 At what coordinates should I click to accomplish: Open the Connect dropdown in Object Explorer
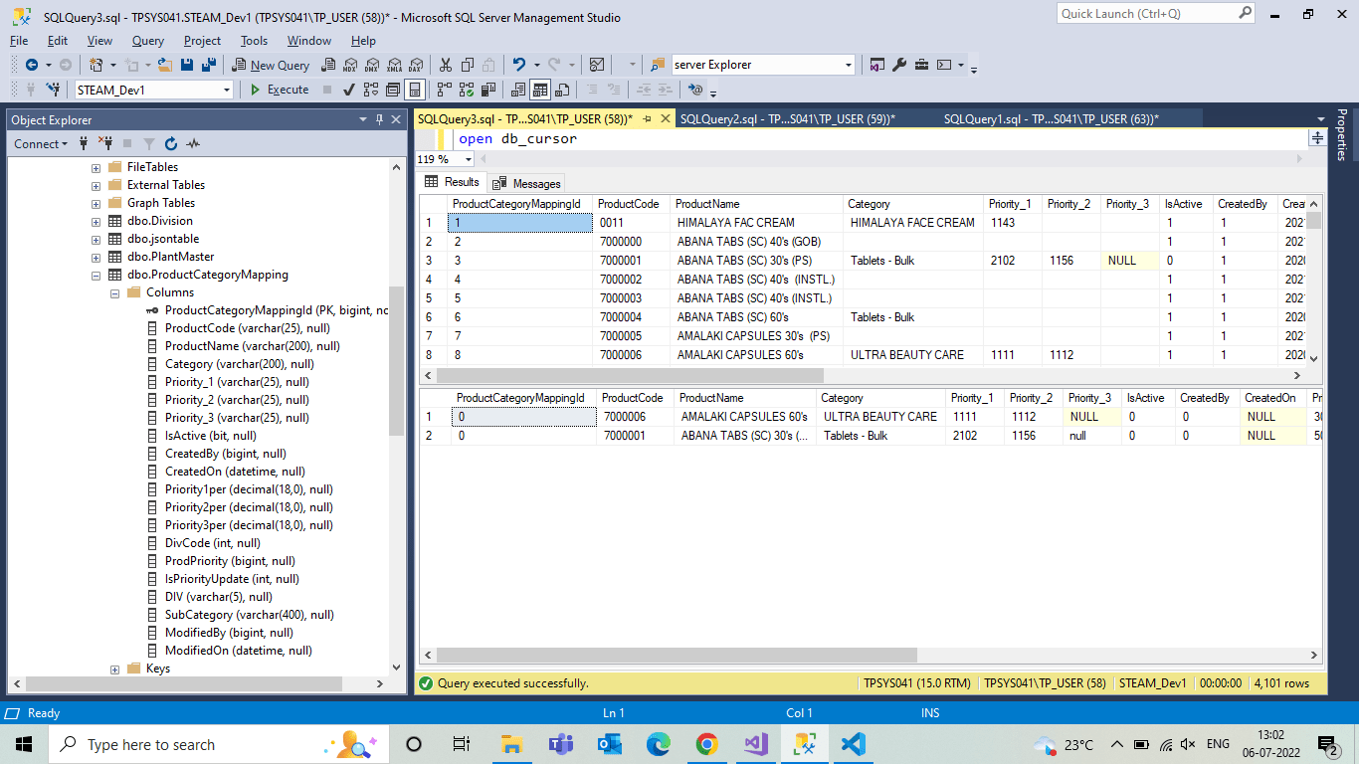click(x=41, y=144)
